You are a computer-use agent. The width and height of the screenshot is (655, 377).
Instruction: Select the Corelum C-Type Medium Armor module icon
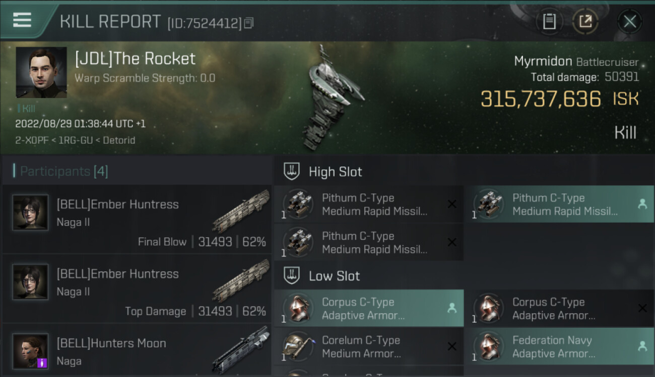pos(298,346)
